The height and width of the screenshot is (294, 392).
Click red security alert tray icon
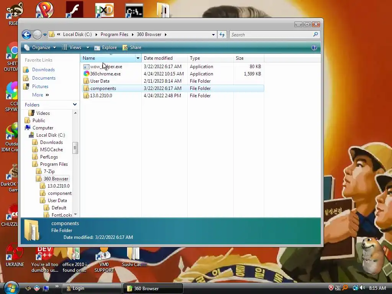331,288
